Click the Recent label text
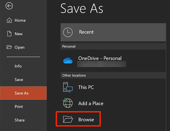The image size is (170, 131). (86, 32)
